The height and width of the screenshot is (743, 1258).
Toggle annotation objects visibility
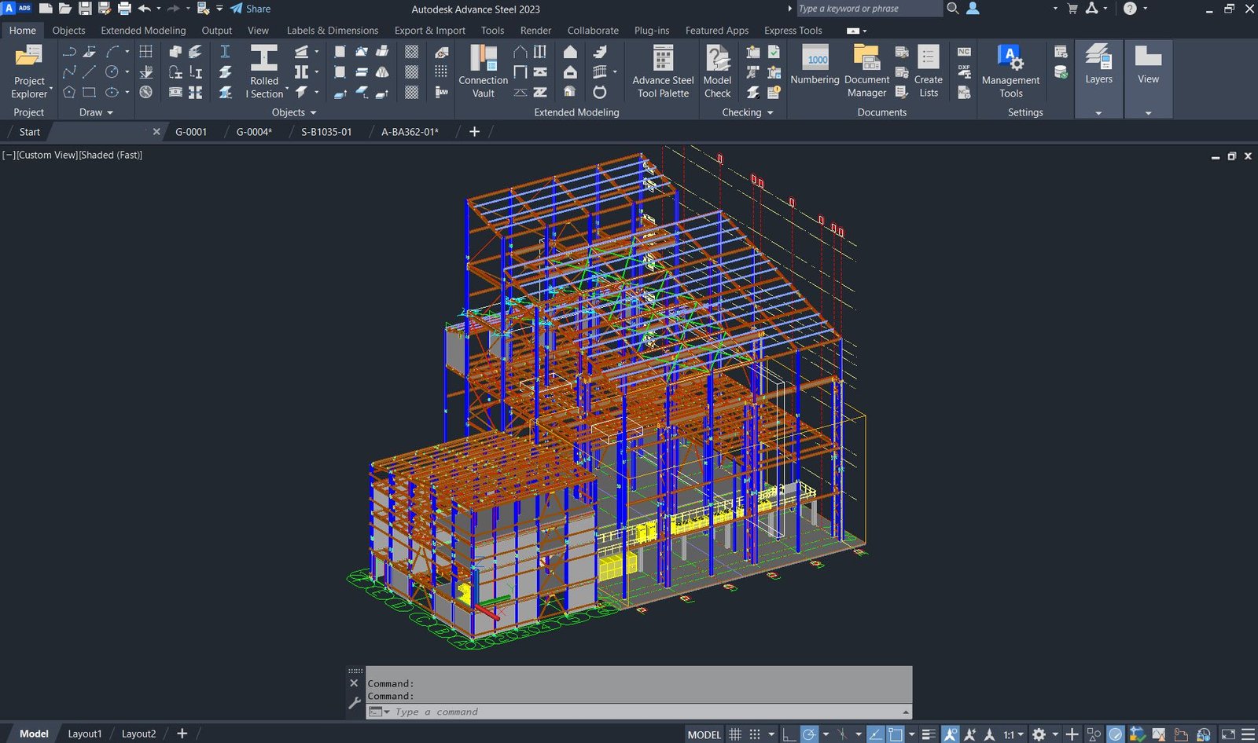tap(951, 734)
